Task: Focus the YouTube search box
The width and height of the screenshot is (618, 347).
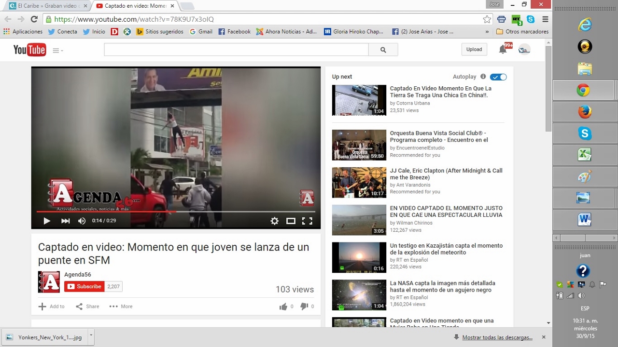Action: pos(236,50)
